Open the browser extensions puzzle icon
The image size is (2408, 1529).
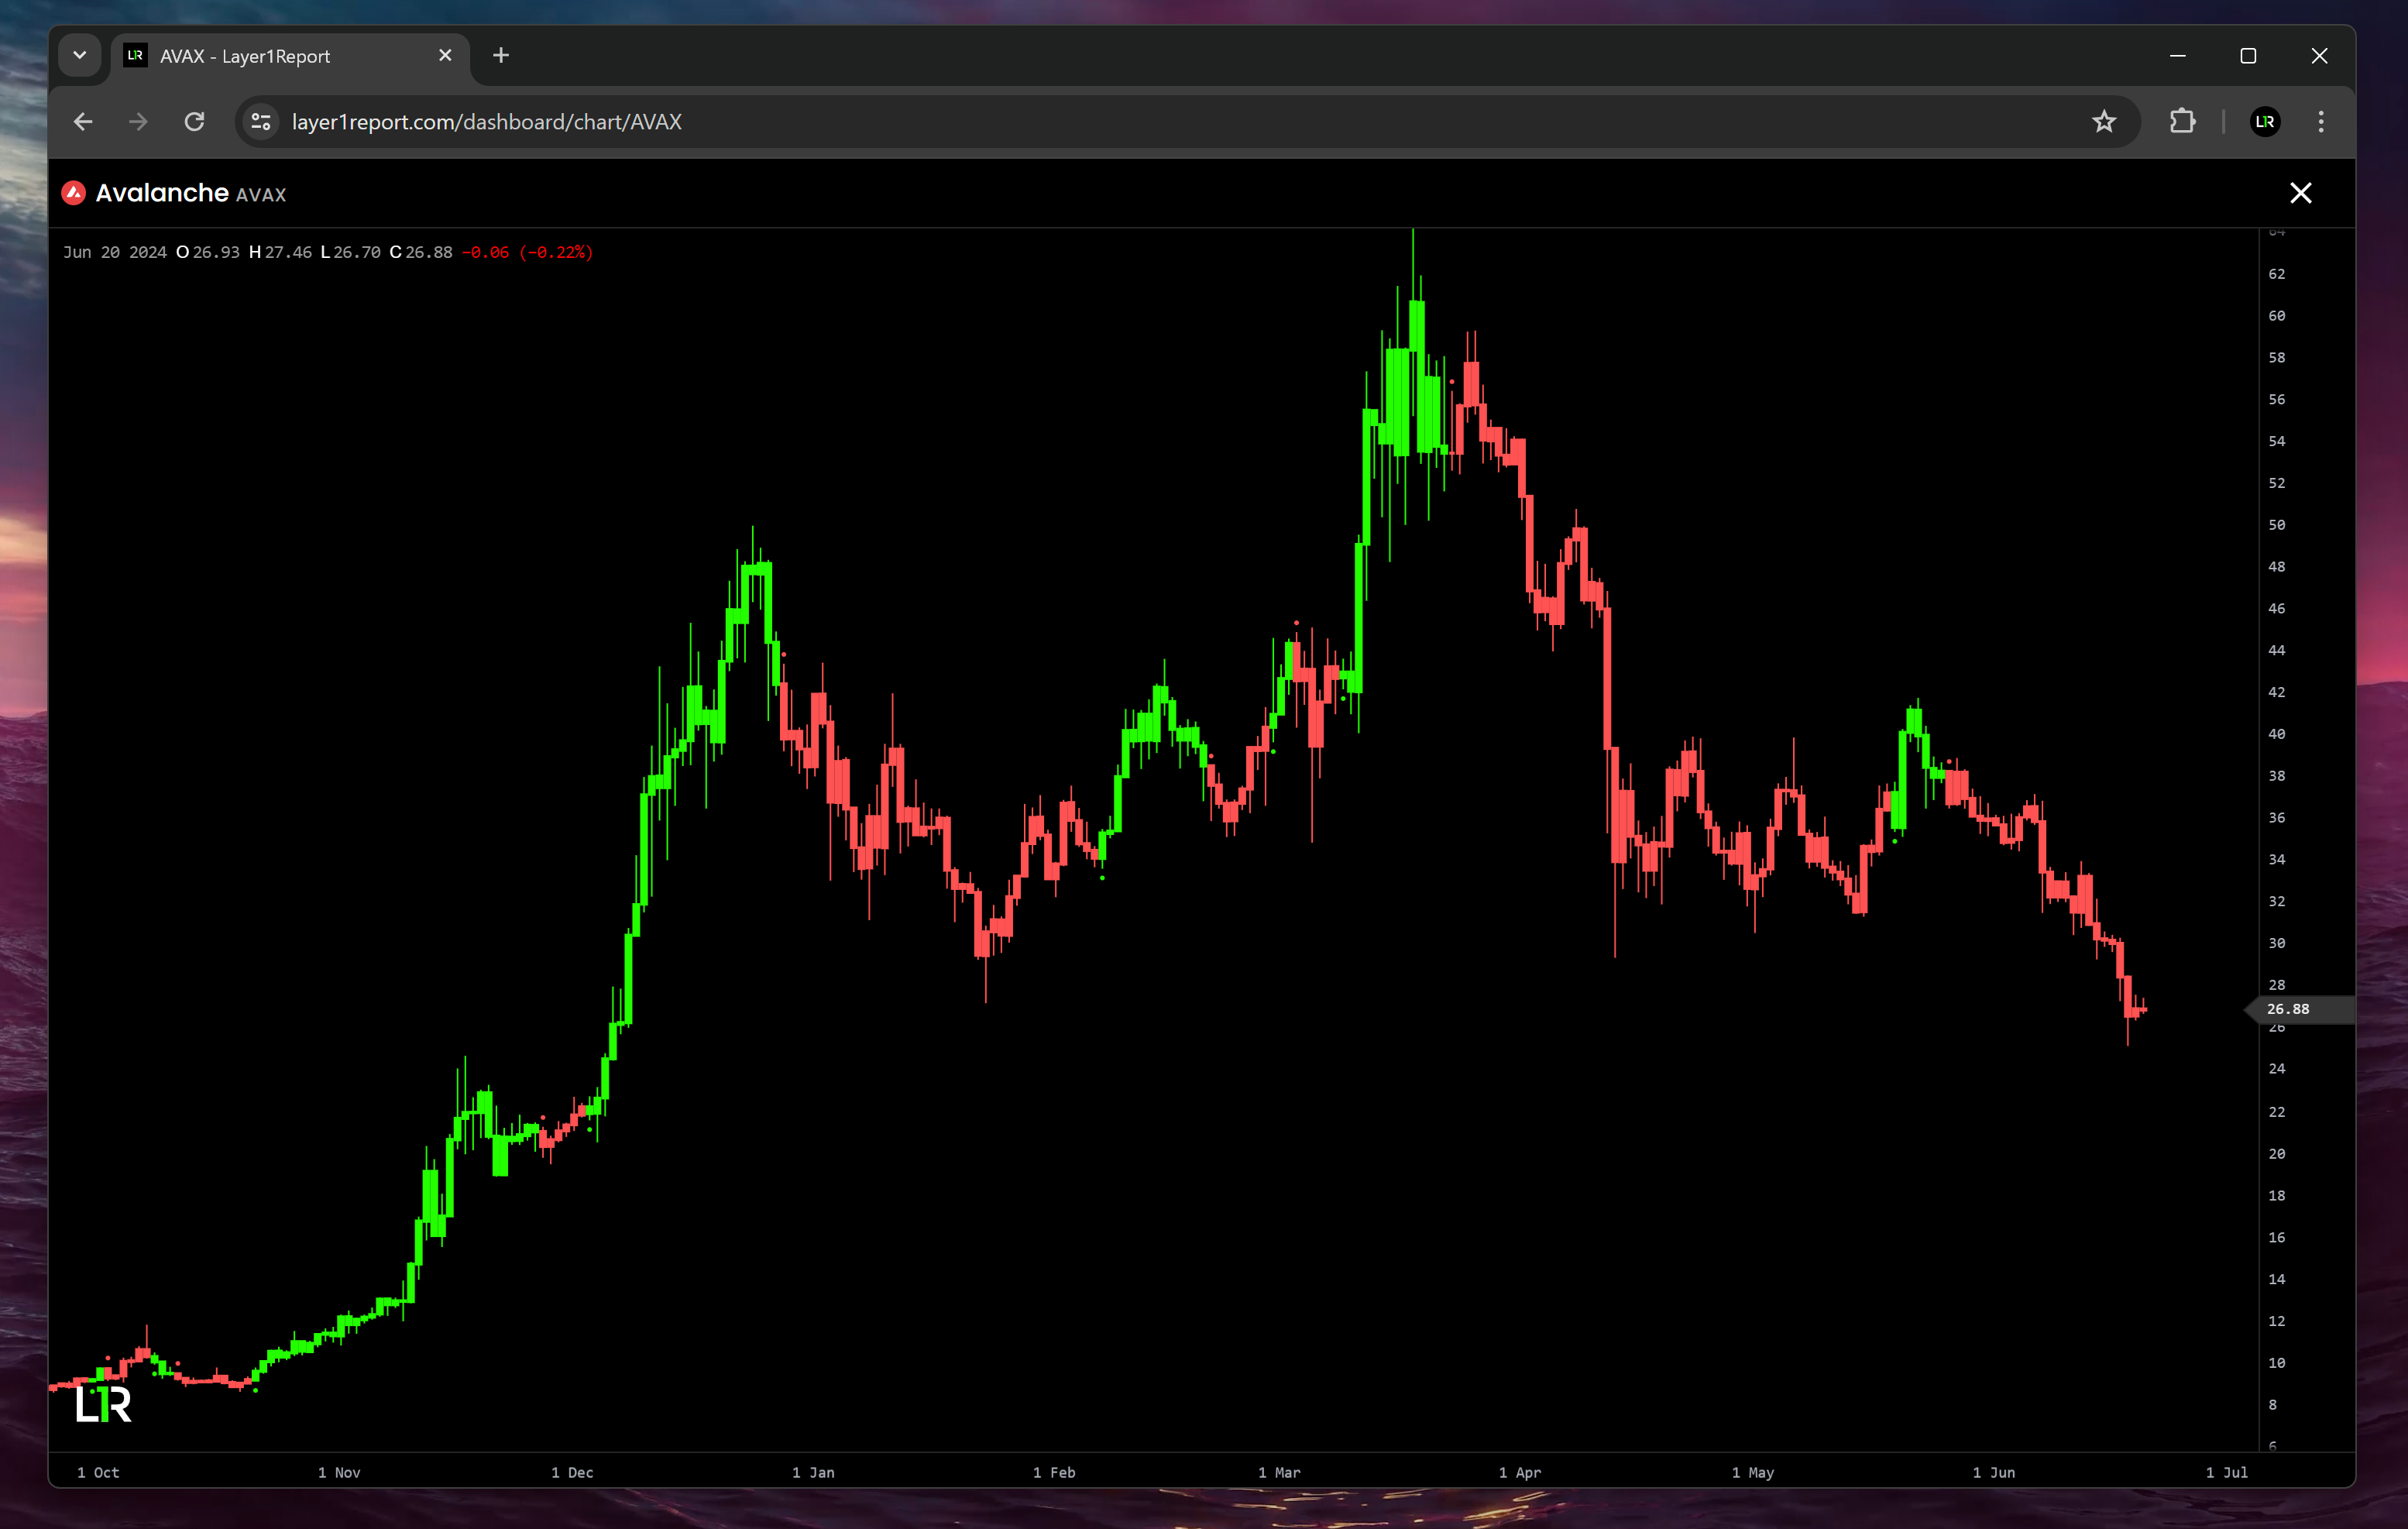2182,122
